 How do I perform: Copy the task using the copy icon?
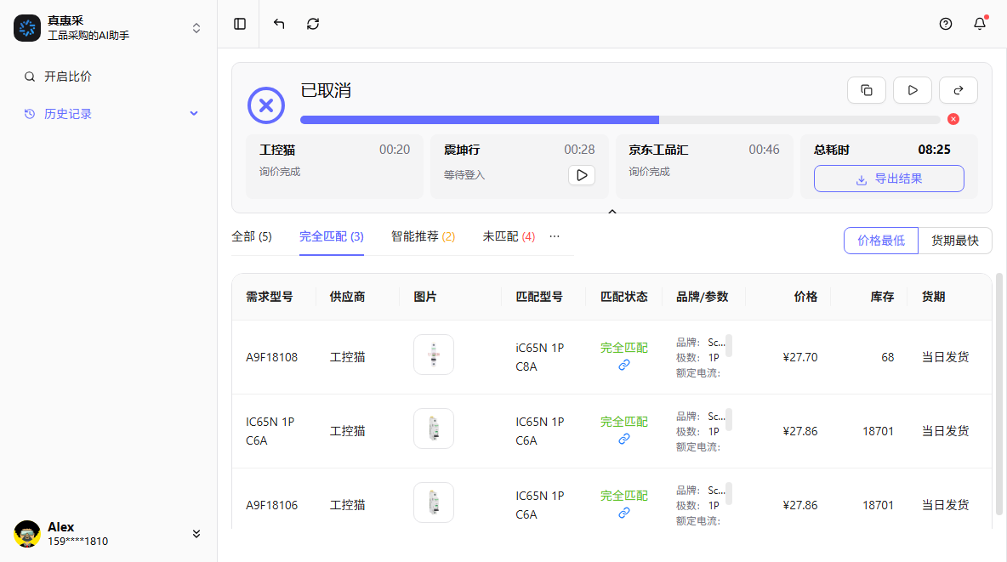[866, 89]
